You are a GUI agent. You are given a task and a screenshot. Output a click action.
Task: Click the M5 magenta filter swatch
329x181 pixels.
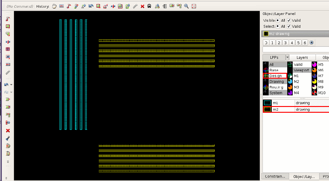[x=314, y=65]
